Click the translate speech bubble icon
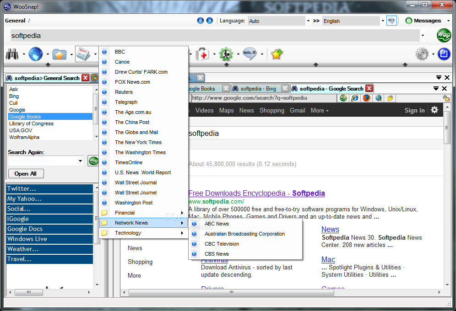The image size is (456, 311). [x=391, y=21]
